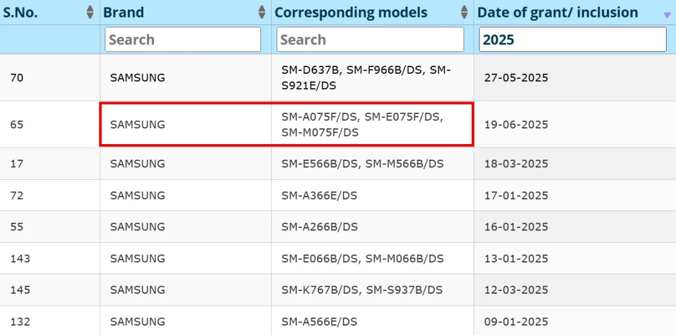Click SAMSUNG brand in row 132

coord(138,322)
